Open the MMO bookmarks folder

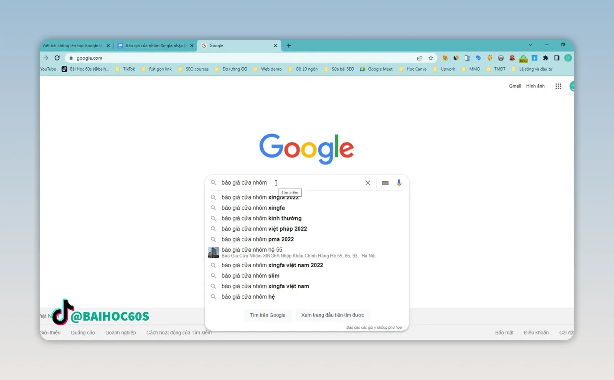pyautogui.click(x=471, y=69)
